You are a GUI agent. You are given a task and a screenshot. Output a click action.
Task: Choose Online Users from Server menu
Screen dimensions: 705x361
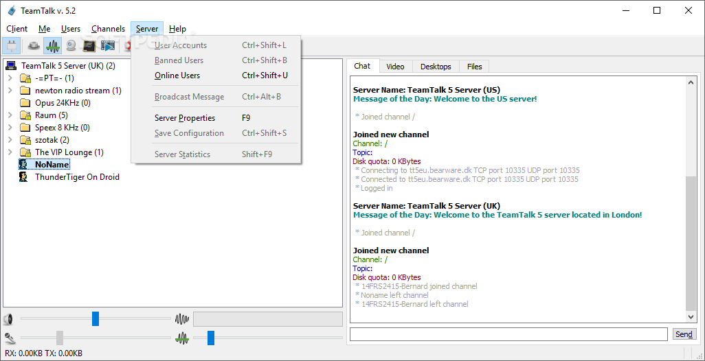[x=216, y=75]
